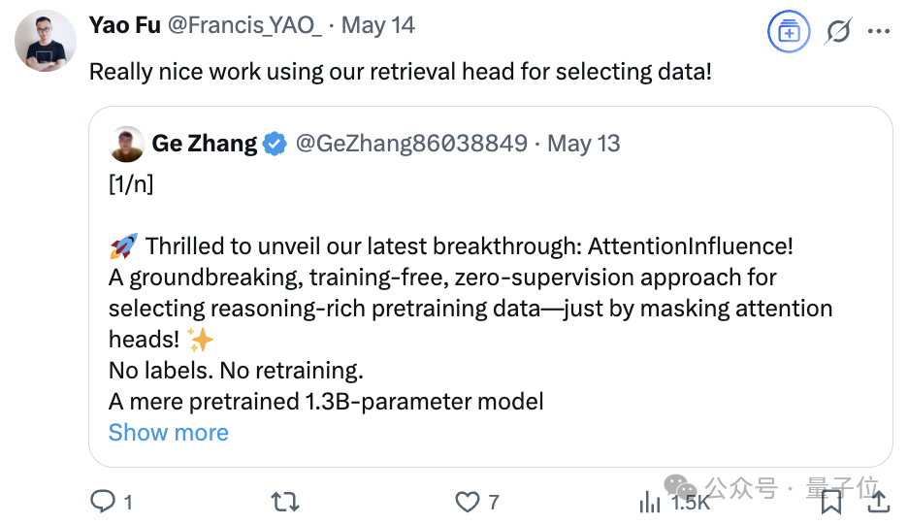Expand quoted tweet with Show more
The height and width of the screenshot is (524, 908).
[169, 433]
